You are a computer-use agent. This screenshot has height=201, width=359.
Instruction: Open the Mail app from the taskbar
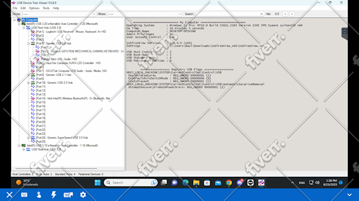218,183
